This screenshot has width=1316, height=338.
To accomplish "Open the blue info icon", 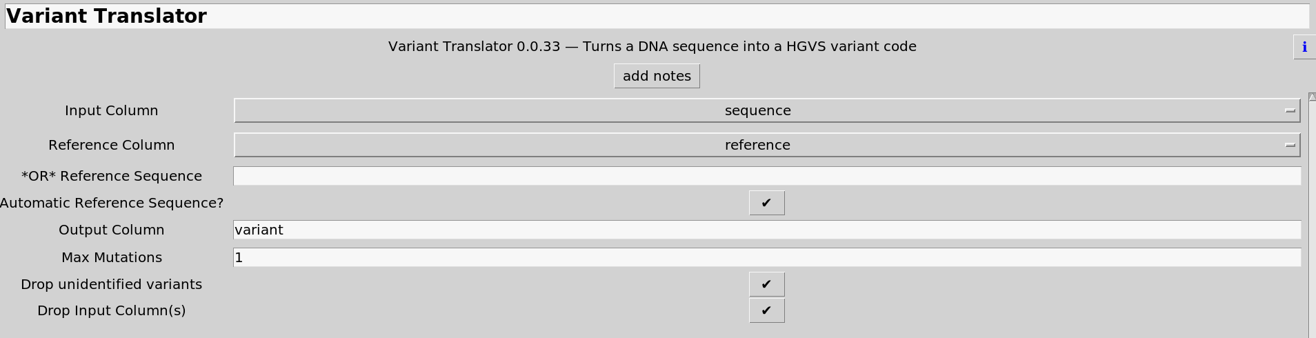I will [x=1304, y=47].
